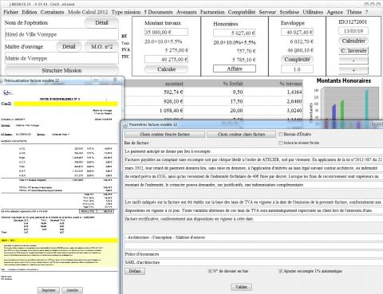Open the Facturation menu
The height and width of the screenshot is (294, 383).
tap(212, 12)
